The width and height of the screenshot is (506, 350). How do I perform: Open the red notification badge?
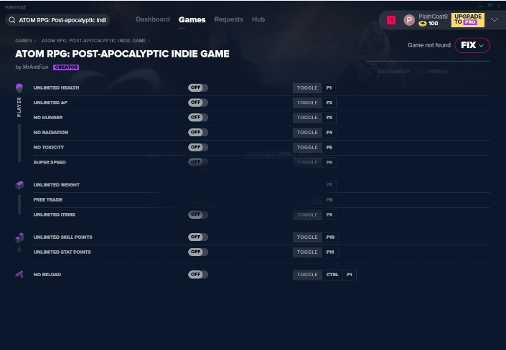coord(391,20)
